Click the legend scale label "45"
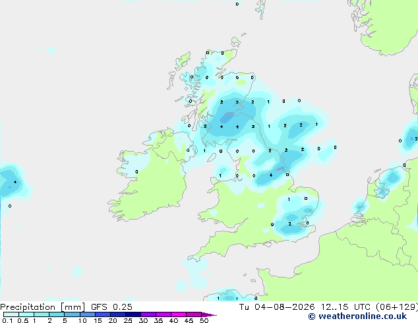This screenshot has width=418, height=323. tap(189, 320)
